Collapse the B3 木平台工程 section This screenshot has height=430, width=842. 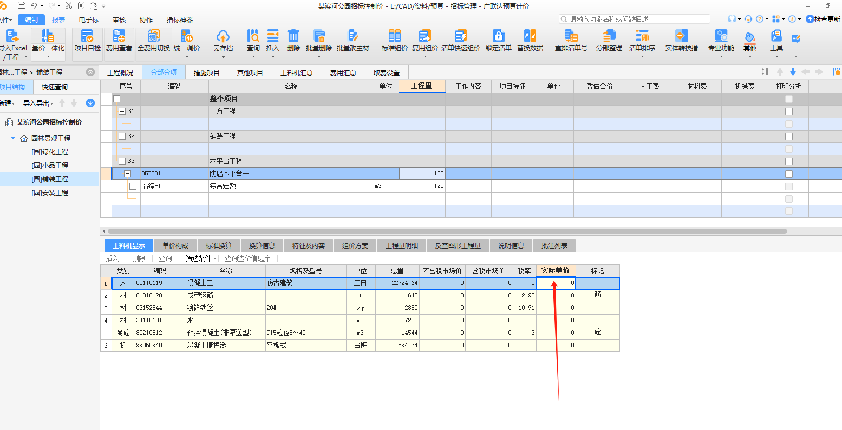click(122, 161)
